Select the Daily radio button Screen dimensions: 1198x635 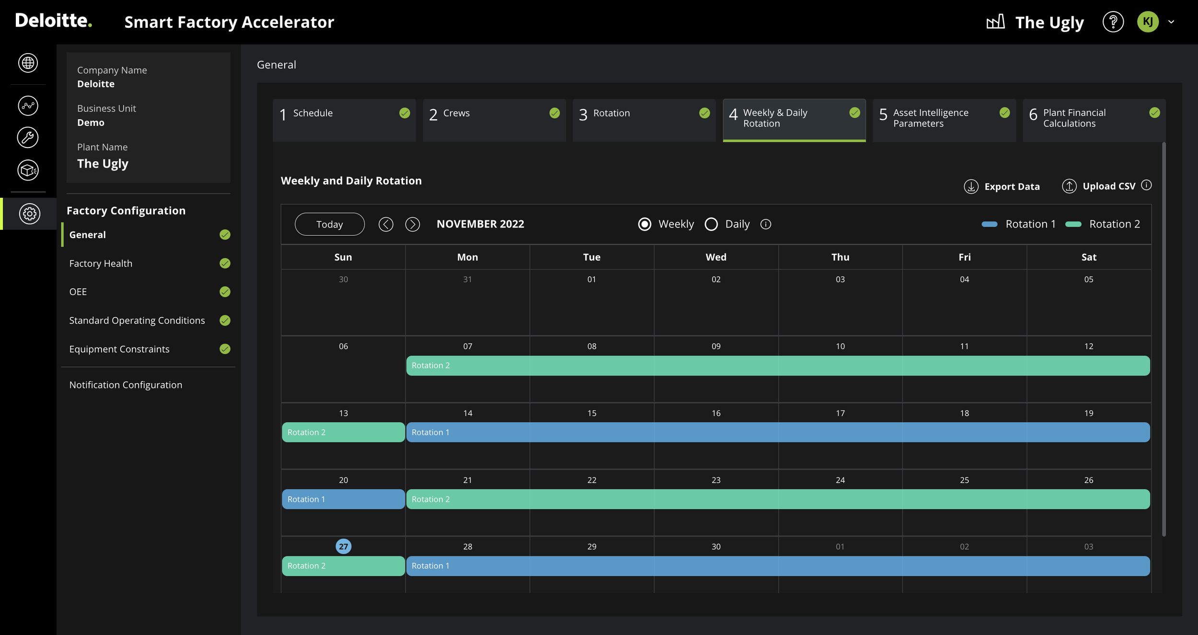click(x=711, y=224)
